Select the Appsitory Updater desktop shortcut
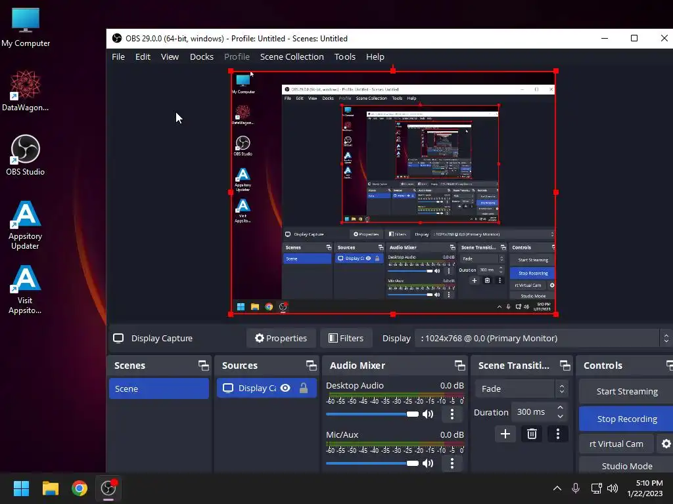673x504 pixels. click(x=26, y=225)
